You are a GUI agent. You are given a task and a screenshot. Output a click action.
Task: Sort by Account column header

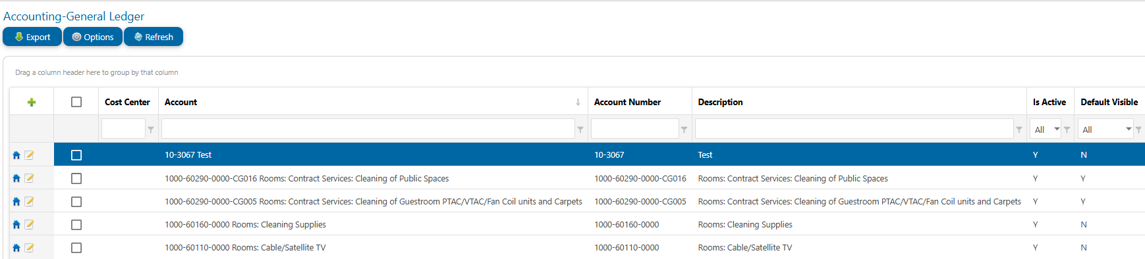181,102
